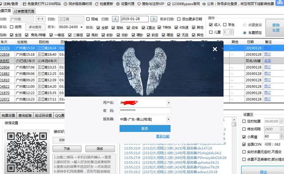Click 全选 link in status row
The image size is (284, 174).
pos(267,61)
